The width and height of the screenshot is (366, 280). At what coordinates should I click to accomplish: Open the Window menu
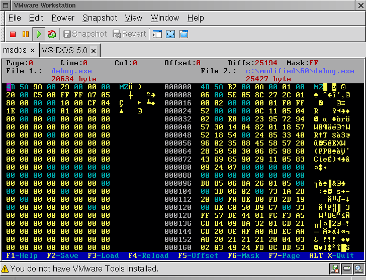(165, 18)
